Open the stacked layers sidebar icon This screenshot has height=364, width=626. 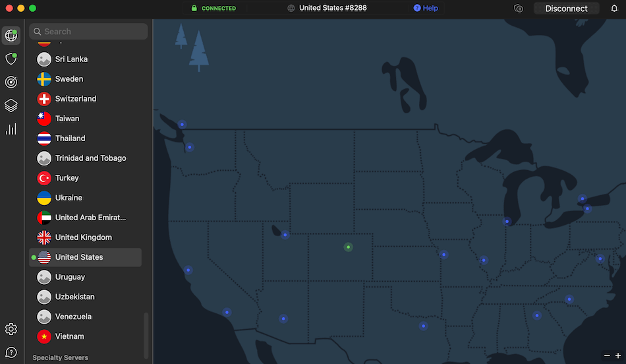pyautogui.click(x=11, y=106)
